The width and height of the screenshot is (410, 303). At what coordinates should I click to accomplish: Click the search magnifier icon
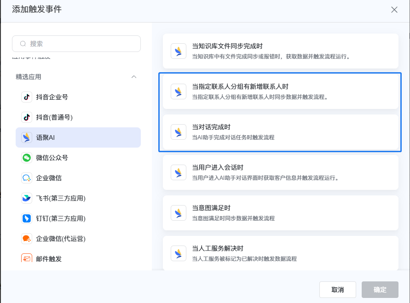(x=23, y=44)
